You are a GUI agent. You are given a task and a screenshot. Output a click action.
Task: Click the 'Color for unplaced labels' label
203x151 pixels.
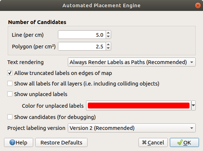click(53, 106)
